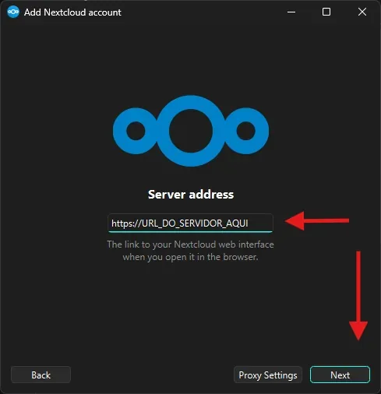Image resolution: width=381 pixels, height=394 pixels.
Task: Open Proxy Settings
Action: 268,375
